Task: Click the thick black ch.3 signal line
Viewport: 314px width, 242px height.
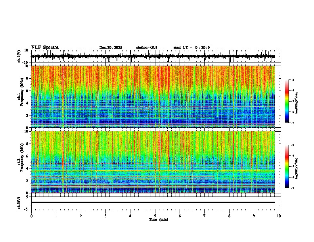Action: coord(153,202)
